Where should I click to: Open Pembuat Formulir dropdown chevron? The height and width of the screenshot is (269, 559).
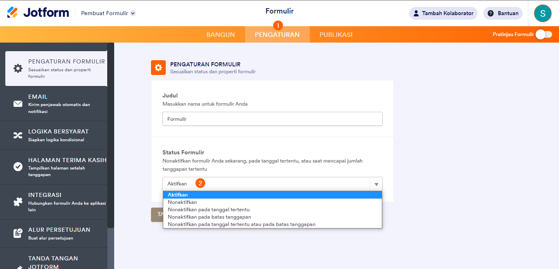133,13
